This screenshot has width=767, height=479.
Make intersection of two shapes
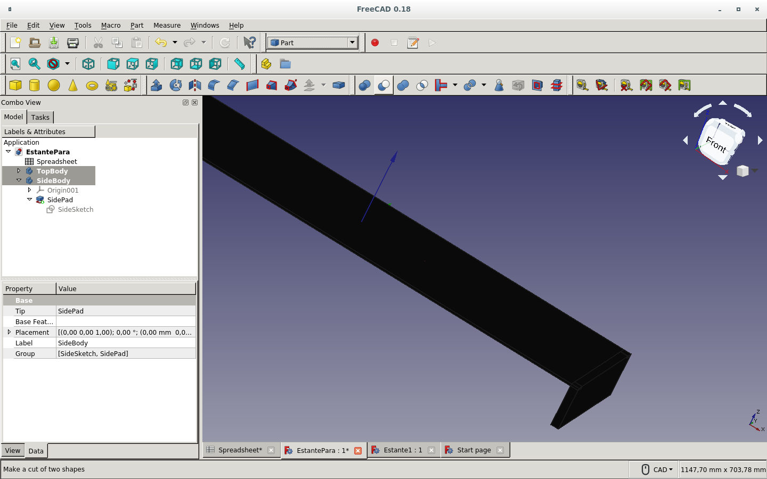(422, 85)
